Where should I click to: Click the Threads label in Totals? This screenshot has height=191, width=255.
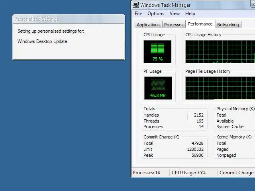[x=151, y=121]
